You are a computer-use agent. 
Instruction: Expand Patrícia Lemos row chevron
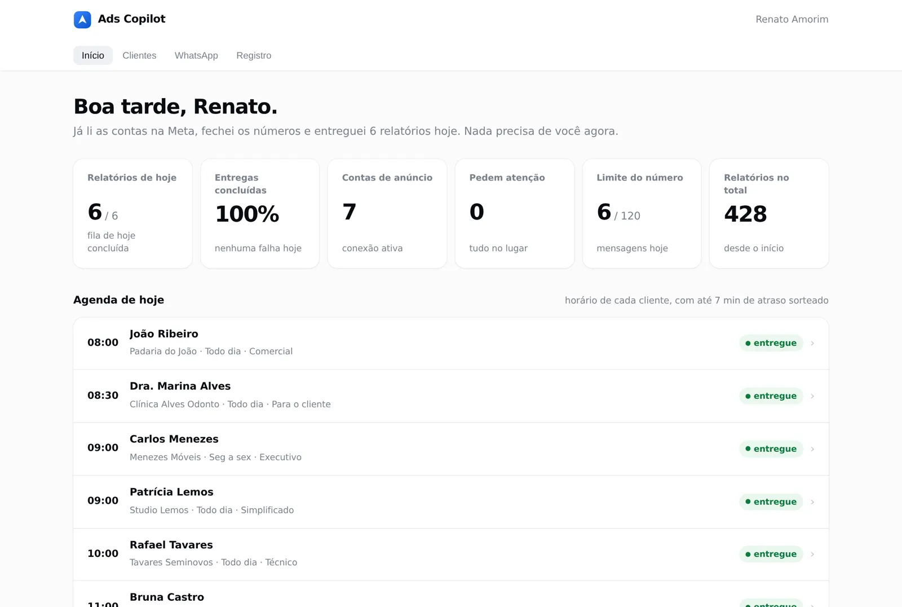(x=812, y=502)
